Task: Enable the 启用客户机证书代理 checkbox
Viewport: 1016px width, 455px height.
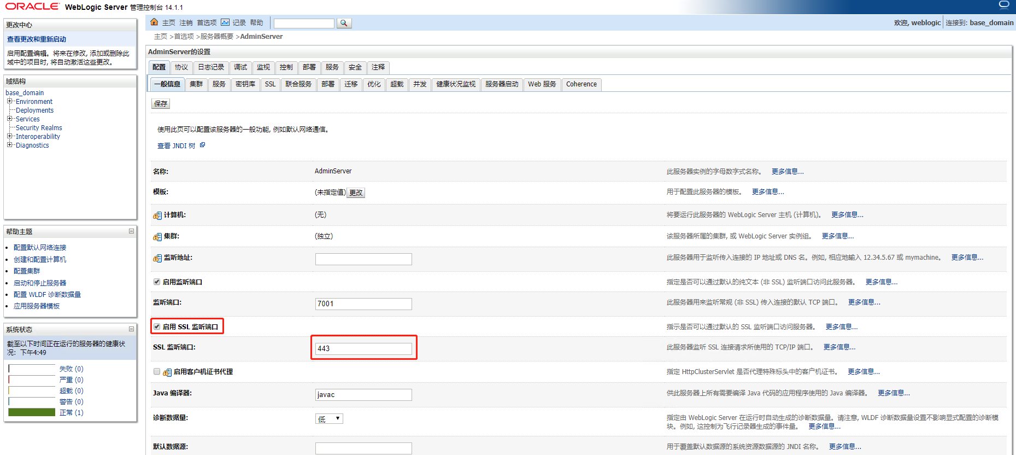Action: coord(157,372)
